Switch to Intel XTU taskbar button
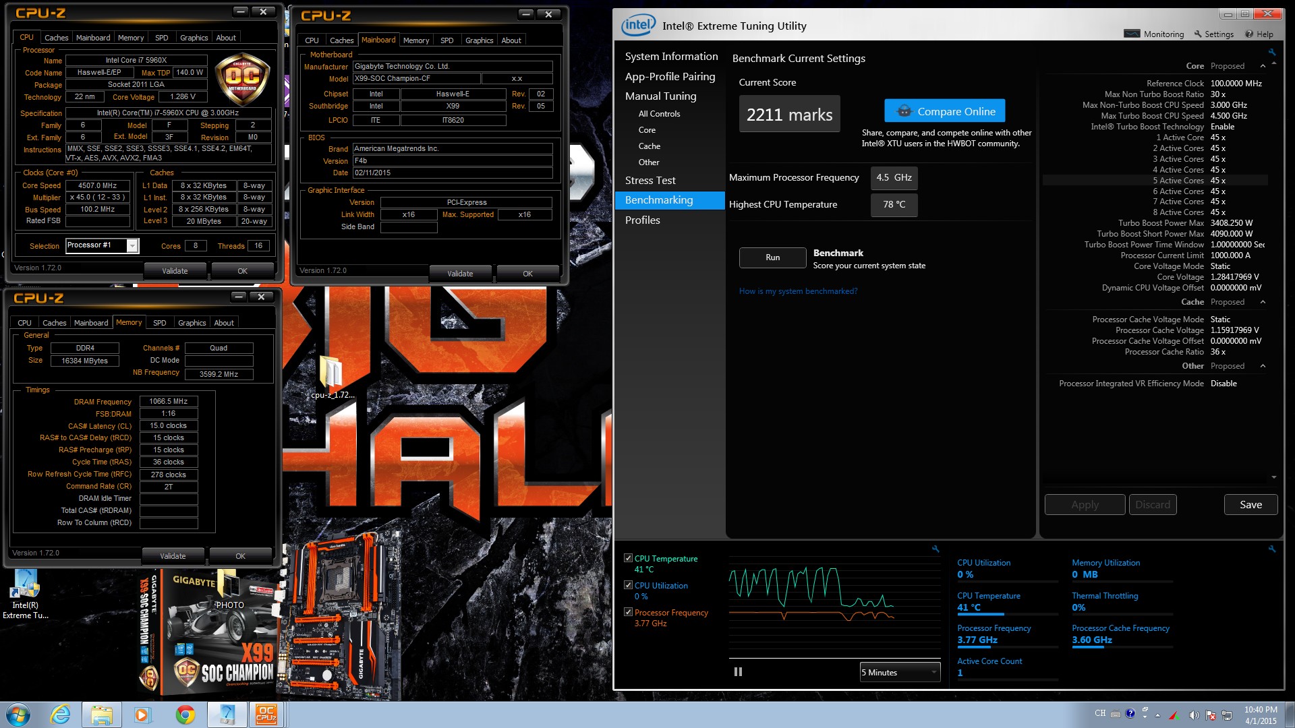 [x=227, y=715]
